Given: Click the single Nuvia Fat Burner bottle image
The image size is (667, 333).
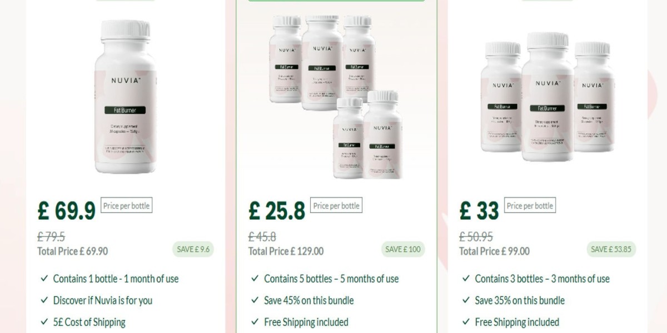Looking at the screenshot, I should coord(126,97).
